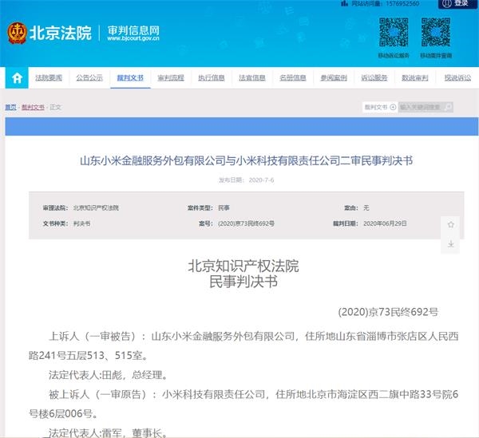The height and width of the screenshot is (438, 479).
Task: Click the line 法定代表人:田彪,总经理
Action: click(109, 375)
